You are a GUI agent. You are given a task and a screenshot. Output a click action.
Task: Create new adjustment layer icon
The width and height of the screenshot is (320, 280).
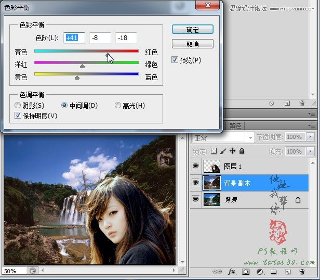tap(260, 272)
